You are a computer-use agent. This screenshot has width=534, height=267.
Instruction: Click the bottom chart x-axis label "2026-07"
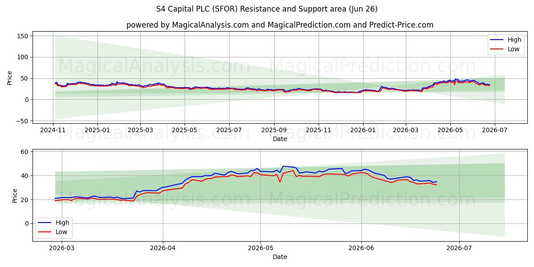(x=459, y=248)
